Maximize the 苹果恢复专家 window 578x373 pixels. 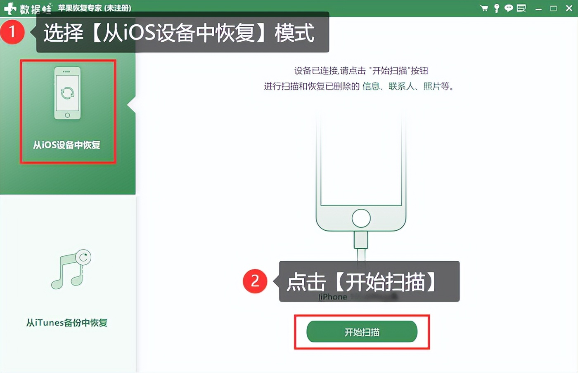pyautogui.click(x=554, y=8)
